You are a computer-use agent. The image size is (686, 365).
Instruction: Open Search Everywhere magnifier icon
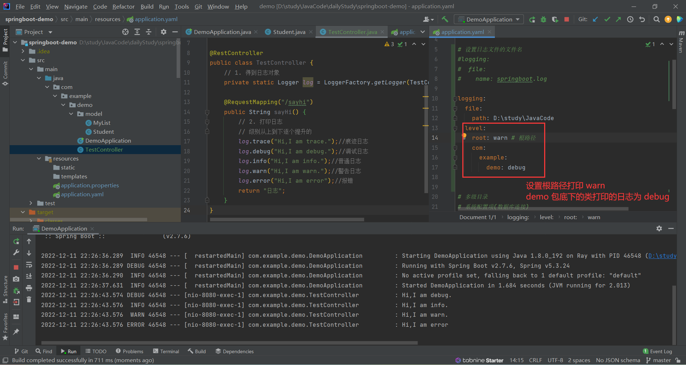(x=656, y=19)
